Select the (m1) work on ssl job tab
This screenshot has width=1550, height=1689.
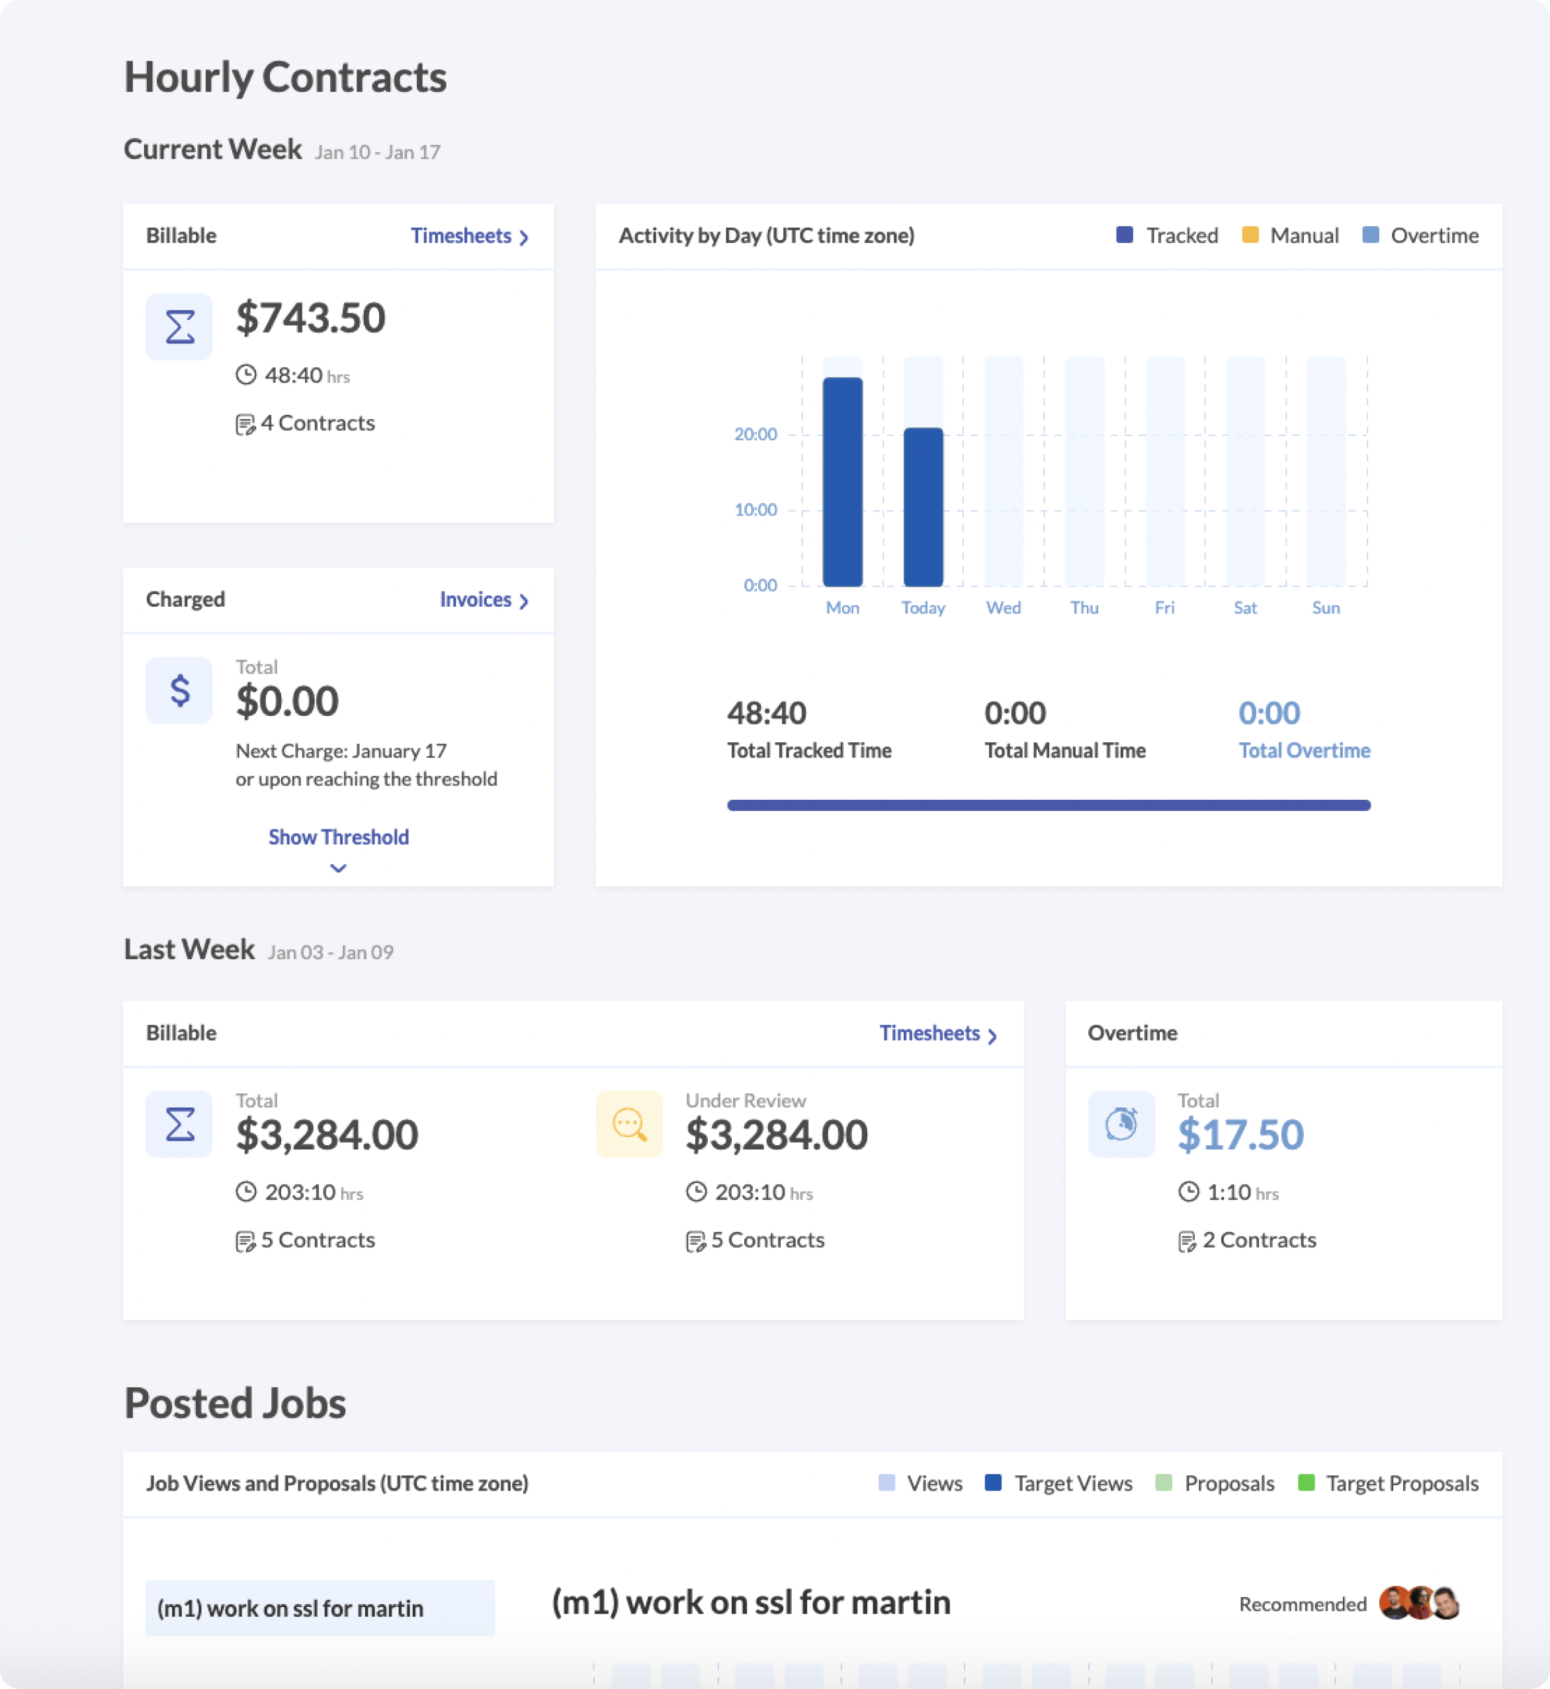coord(320,1608)
